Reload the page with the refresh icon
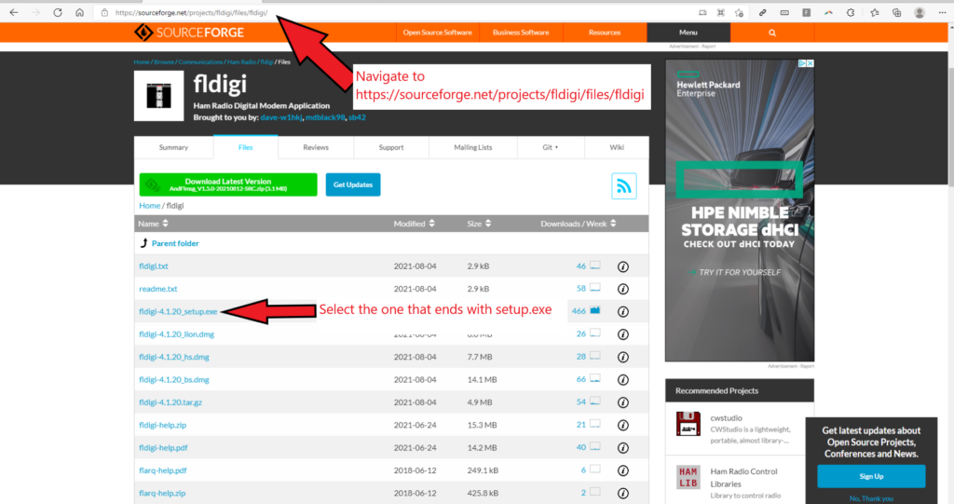This screenshot has width=954, height=504. [x=58, y=12]
